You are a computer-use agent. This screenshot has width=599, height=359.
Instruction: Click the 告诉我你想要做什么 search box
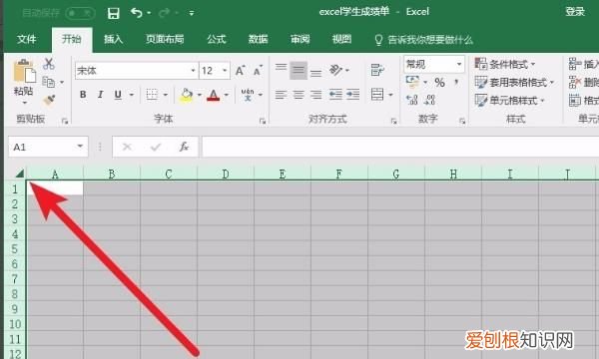click(x=424, y=40)
